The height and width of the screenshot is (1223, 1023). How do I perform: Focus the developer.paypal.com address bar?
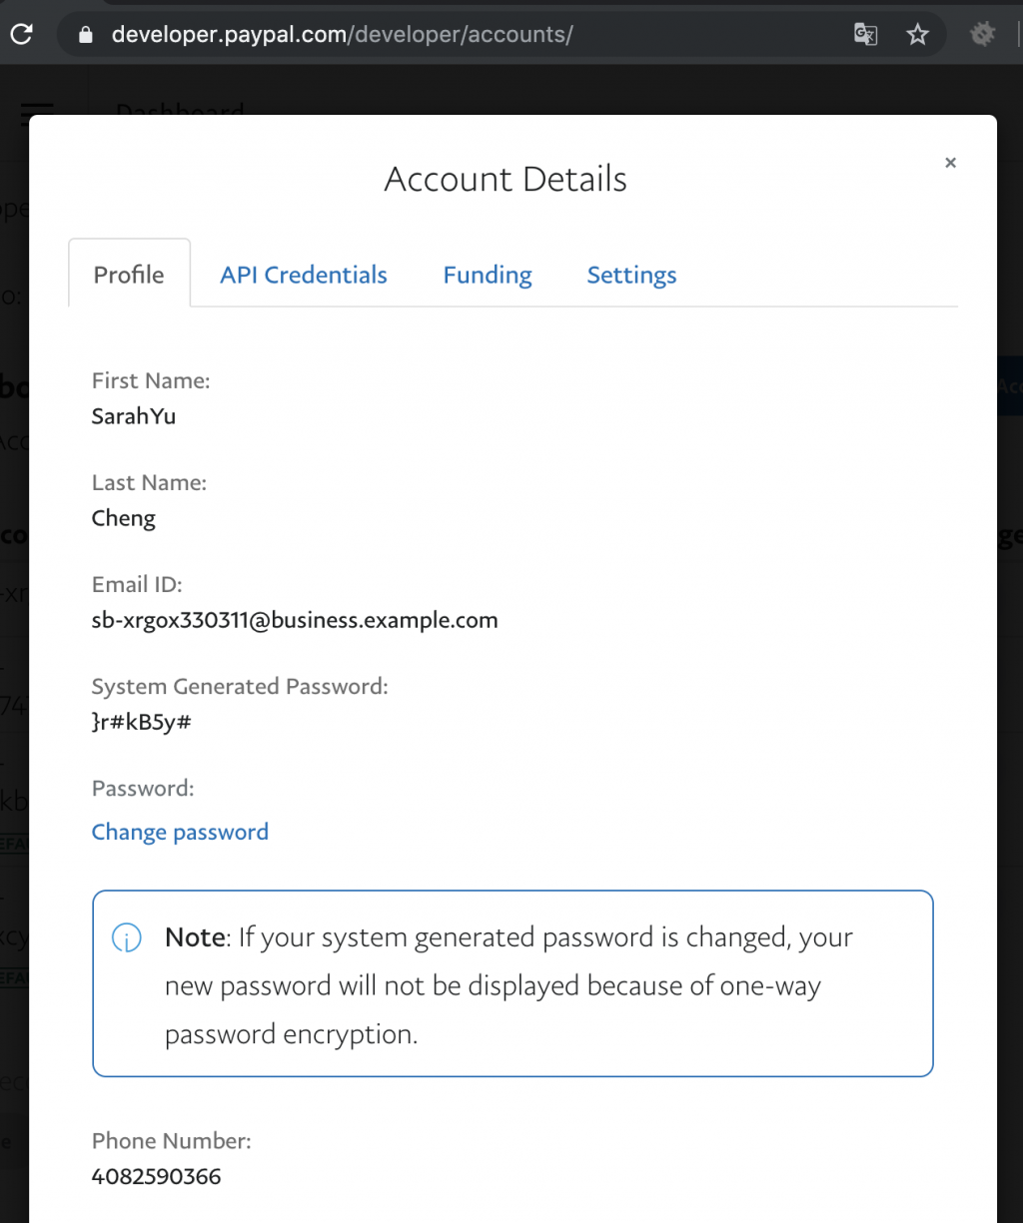(450, 35)
